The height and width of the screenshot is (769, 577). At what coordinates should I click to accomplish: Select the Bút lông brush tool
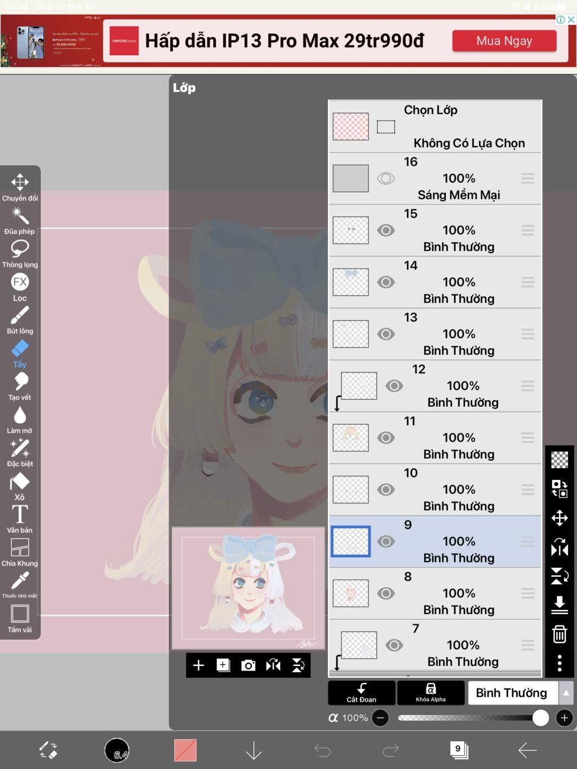point(20,320)
